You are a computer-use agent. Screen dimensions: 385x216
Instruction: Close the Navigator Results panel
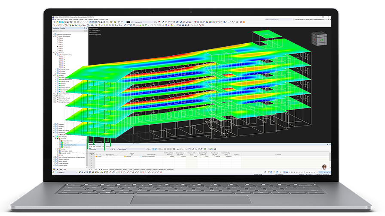(87, 28)
